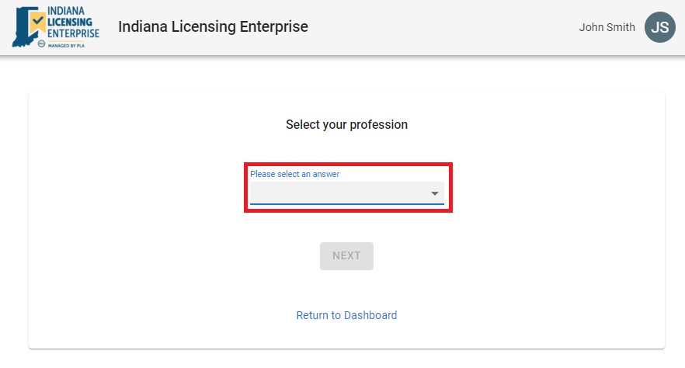Open the JS user avatar menu
This screenshot has width=685, height=368.
pos(659,27)
